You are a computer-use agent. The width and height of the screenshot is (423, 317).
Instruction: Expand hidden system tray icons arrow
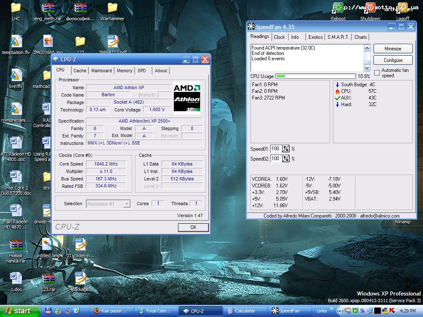pos(340,311)
